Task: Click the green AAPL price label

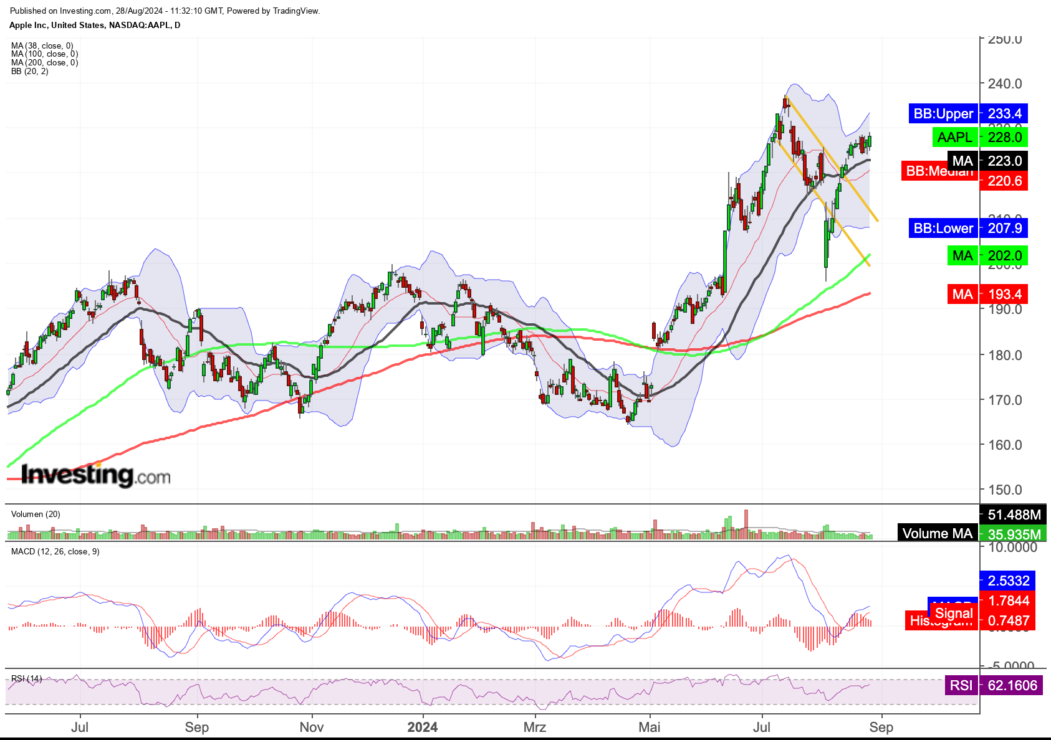Action: tap(954, 137)
